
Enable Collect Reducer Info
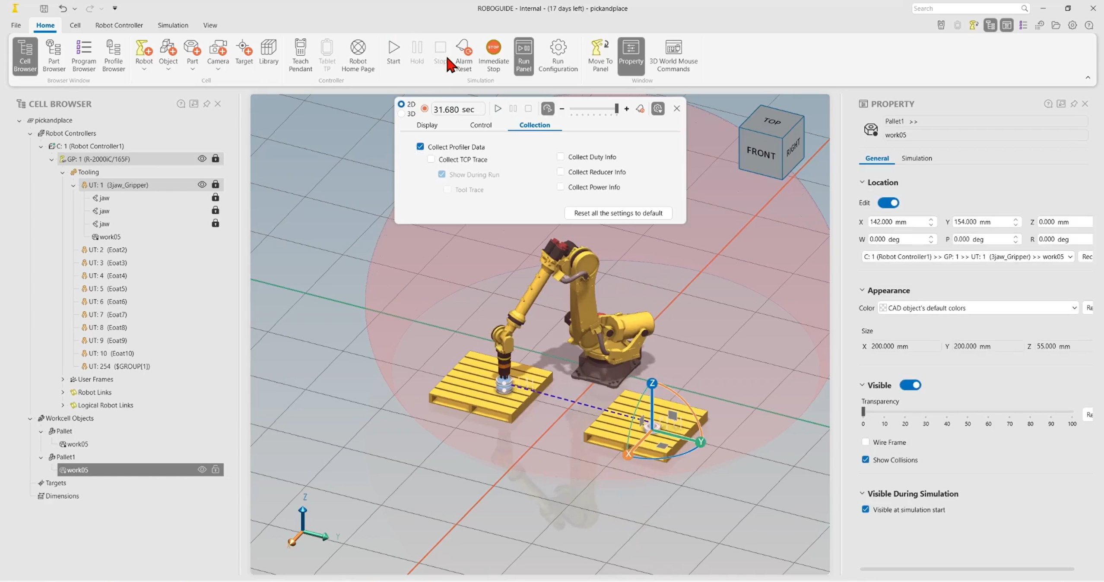(x=560, y=172)
